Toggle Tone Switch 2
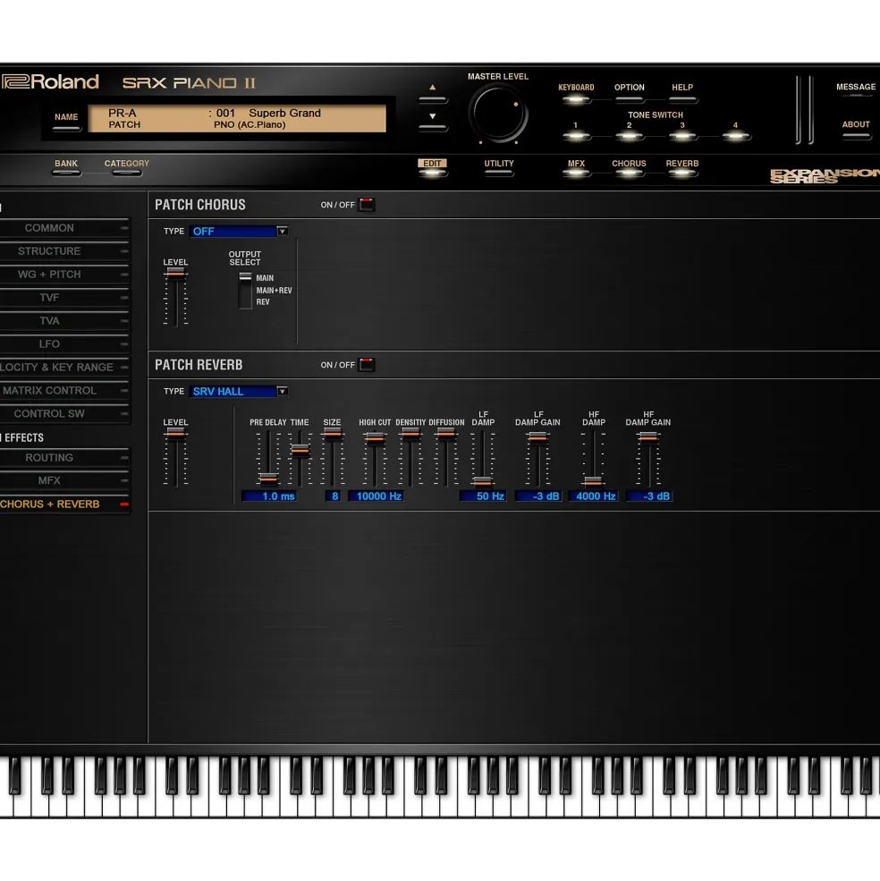The height and width of the screenshot is (881, 880). (630, 135)
